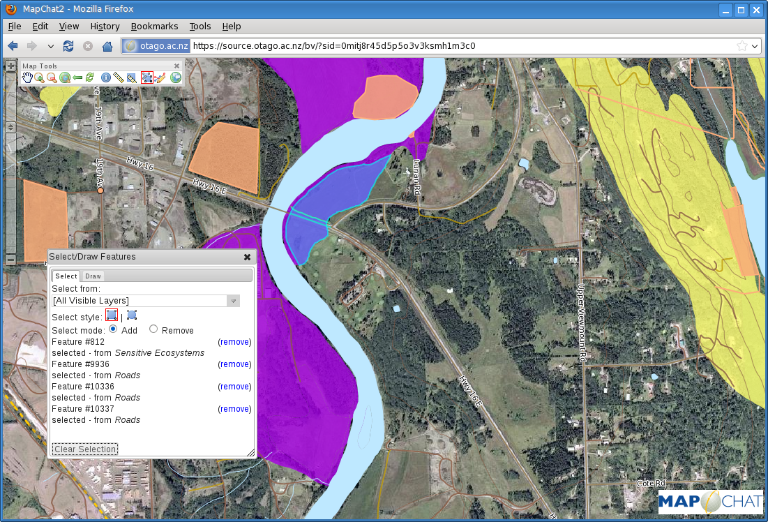Click the Clear Selection button

(x=85, y=449)
